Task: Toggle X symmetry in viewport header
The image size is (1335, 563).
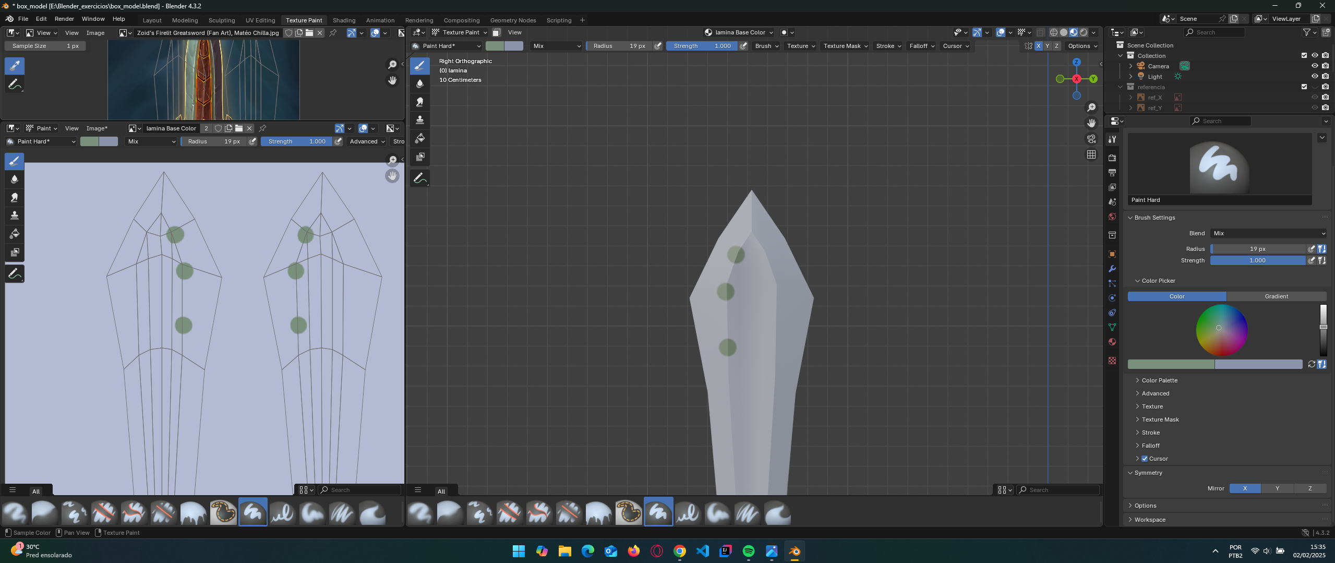Action: [1038, 46]
